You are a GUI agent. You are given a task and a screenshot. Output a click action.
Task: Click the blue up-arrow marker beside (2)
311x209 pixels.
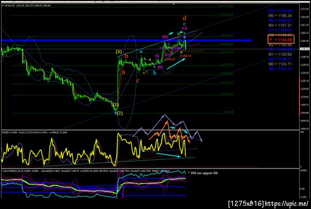115,113
